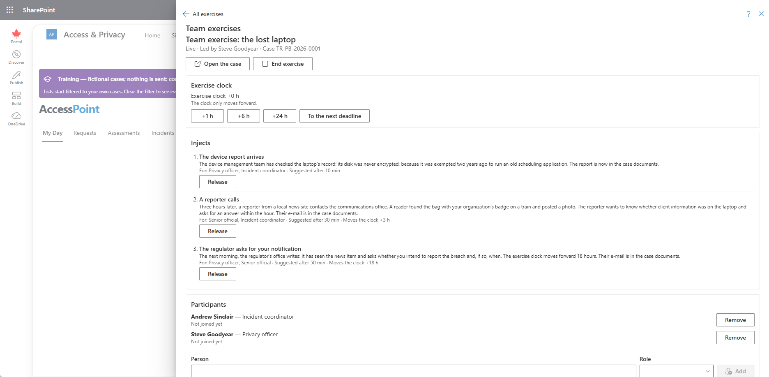769x377 pixels.
Task: Open Discover in the sidebar
Action: tap(16, 57)
